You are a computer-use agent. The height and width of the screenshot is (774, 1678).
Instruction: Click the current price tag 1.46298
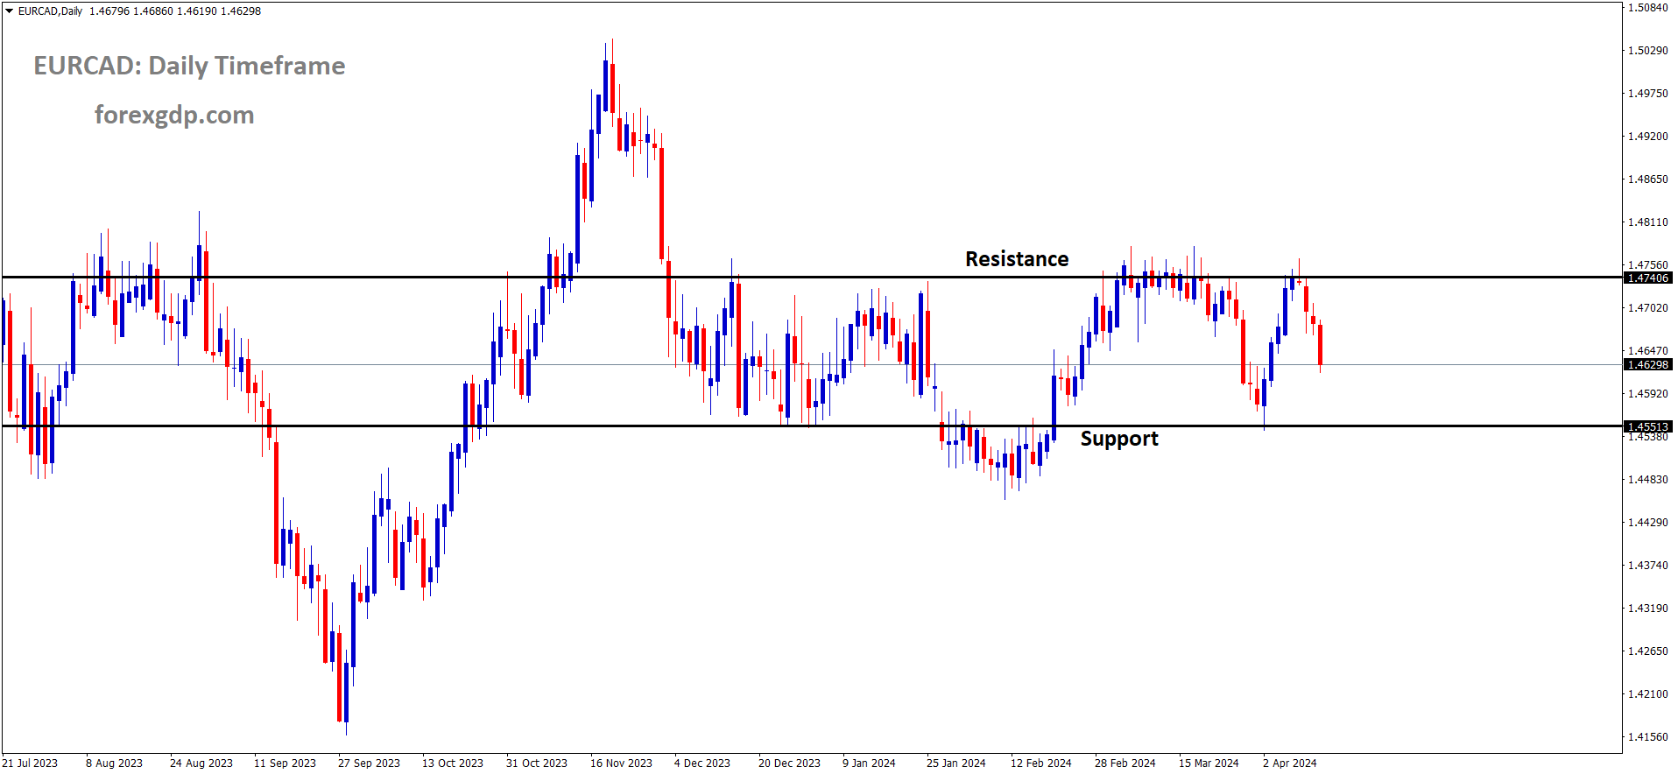pyautogui.click(x=1647, y=364)
